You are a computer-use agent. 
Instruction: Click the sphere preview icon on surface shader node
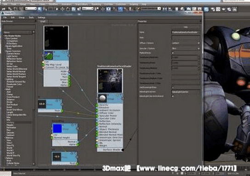(102, 98)
